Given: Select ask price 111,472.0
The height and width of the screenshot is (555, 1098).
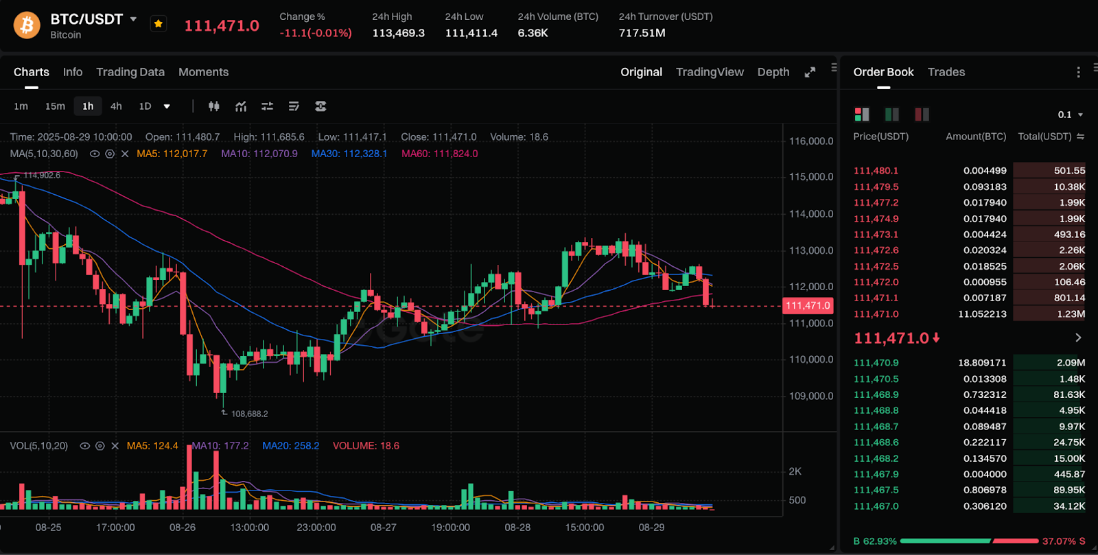Looking at the screenshot, I should (x=876, y=282).
